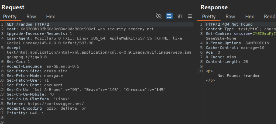Open the Response Raw tab
276x124 pixels.
point(230,17)
